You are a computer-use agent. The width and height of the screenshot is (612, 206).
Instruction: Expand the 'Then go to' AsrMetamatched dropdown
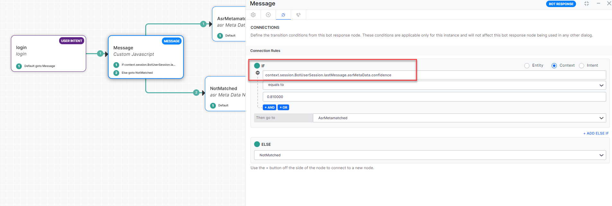coord(459,118)
